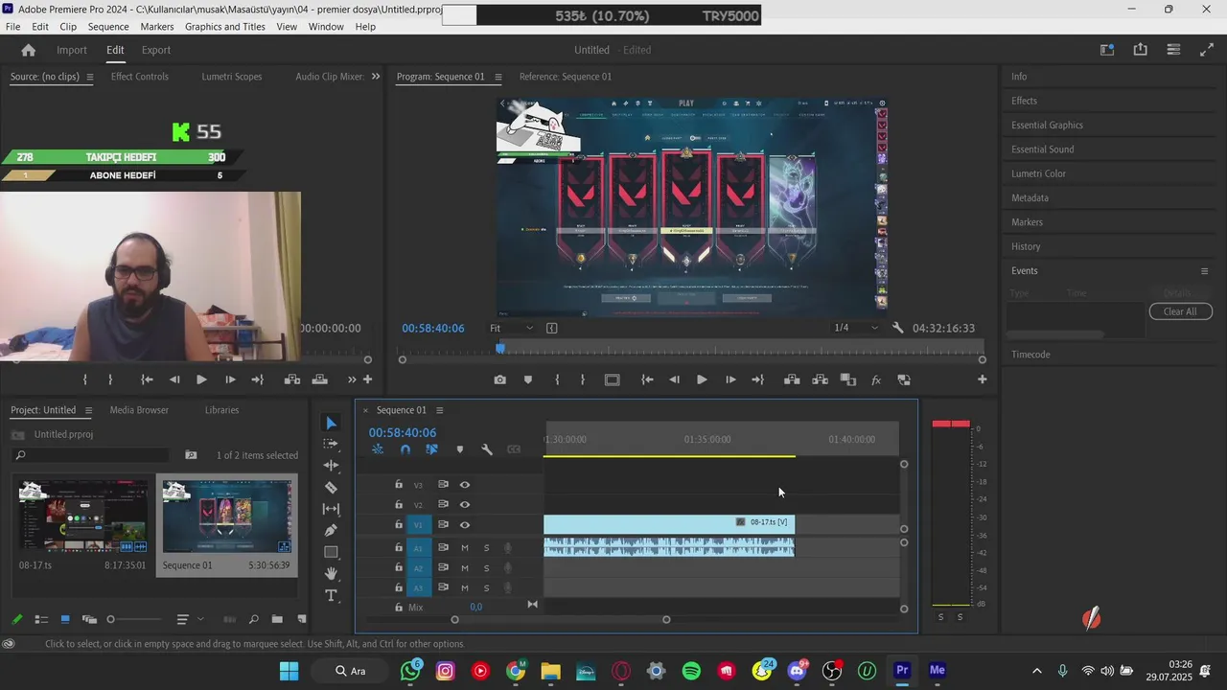Viewport: 1227px width, 690px height.
Task: Go to Home screen icon
Action: tap(29, 50)
